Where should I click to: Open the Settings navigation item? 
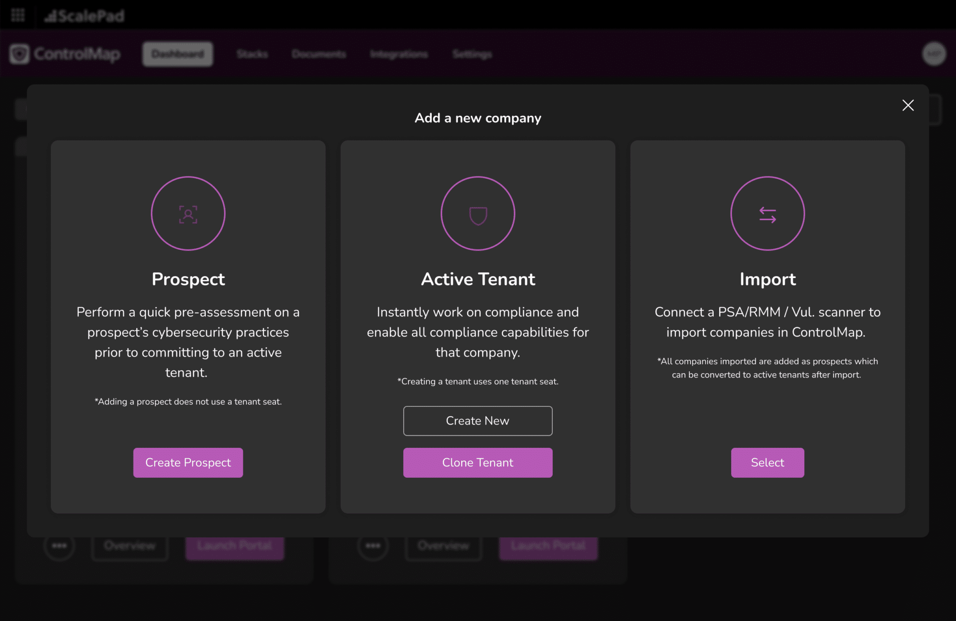point(471,54)
